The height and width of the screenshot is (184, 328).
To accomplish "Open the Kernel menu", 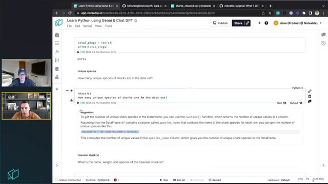I will (88, 26).
